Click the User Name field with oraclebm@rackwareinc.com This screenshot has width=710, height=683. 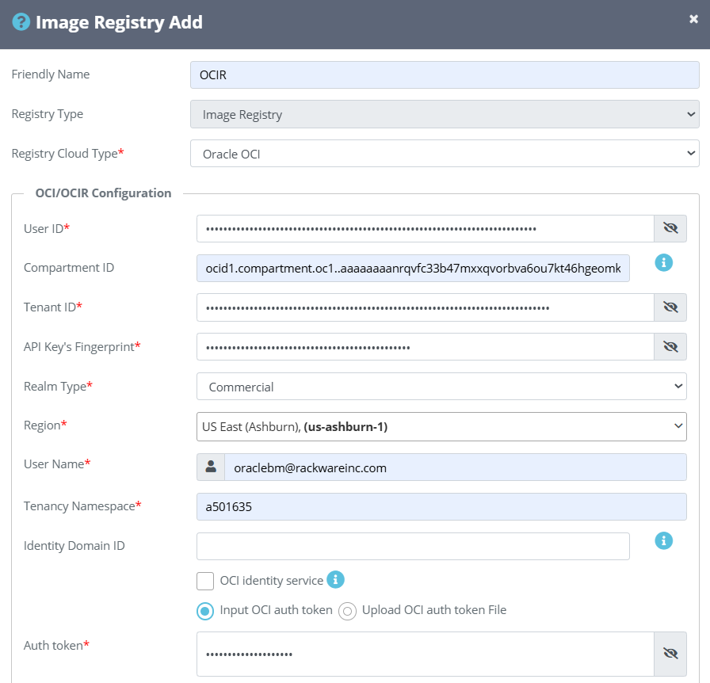456,467
